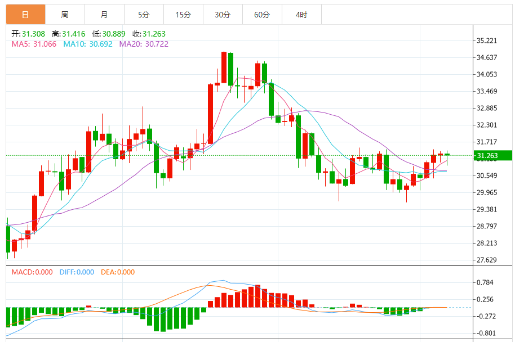Screen dimensions: 515x342
Task: Click the 32.885 price axis label
Action: [487, 108]
